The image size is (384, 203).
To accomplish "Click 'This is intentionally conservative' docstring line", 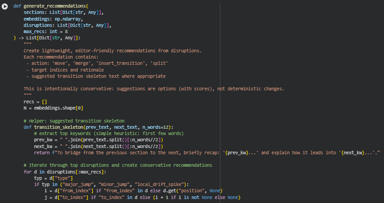I will 152,89.
